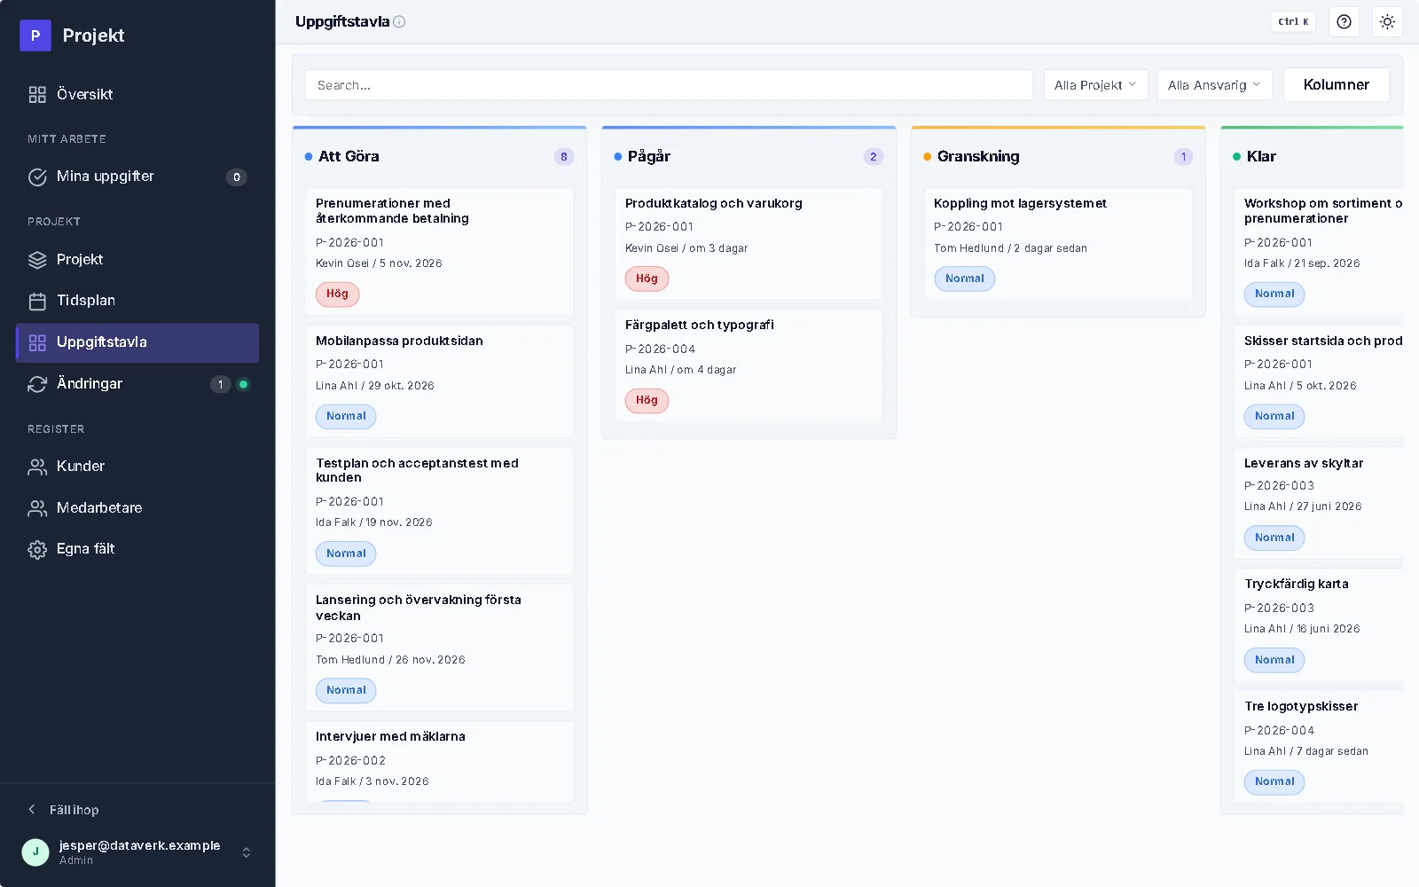Click the Kolumner button
This screenshot has width=1419, height=887.
tap(1337, 85)
